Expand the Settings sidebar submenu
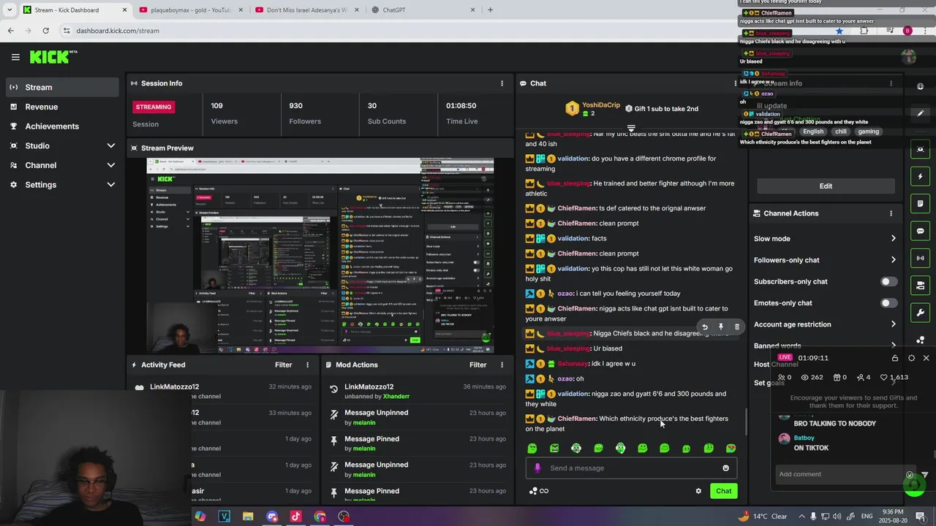Image resolution: width=936 pixels, height=526 pixels. point(110,185)
